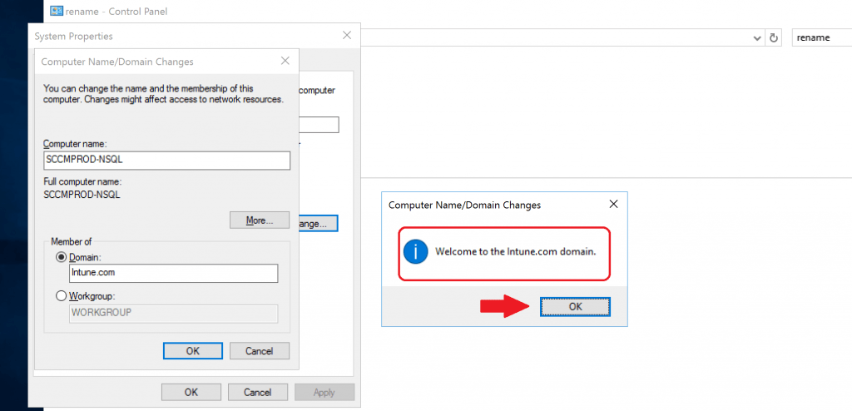The image size is (852, 411).
Task: Click Cancel at bottom of System Properties
Action: (x=258, y=392)
